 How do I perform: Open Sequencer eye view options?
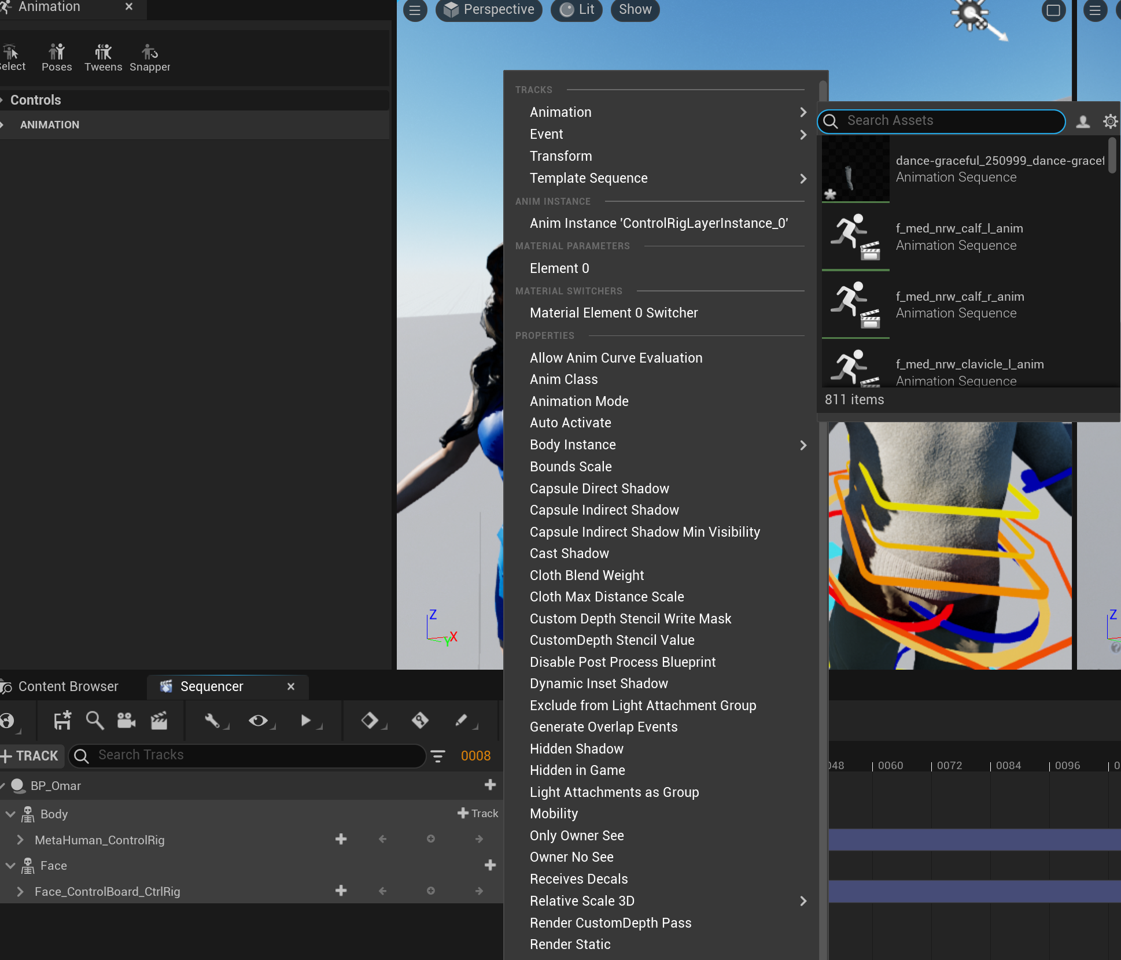click(259, 721)
